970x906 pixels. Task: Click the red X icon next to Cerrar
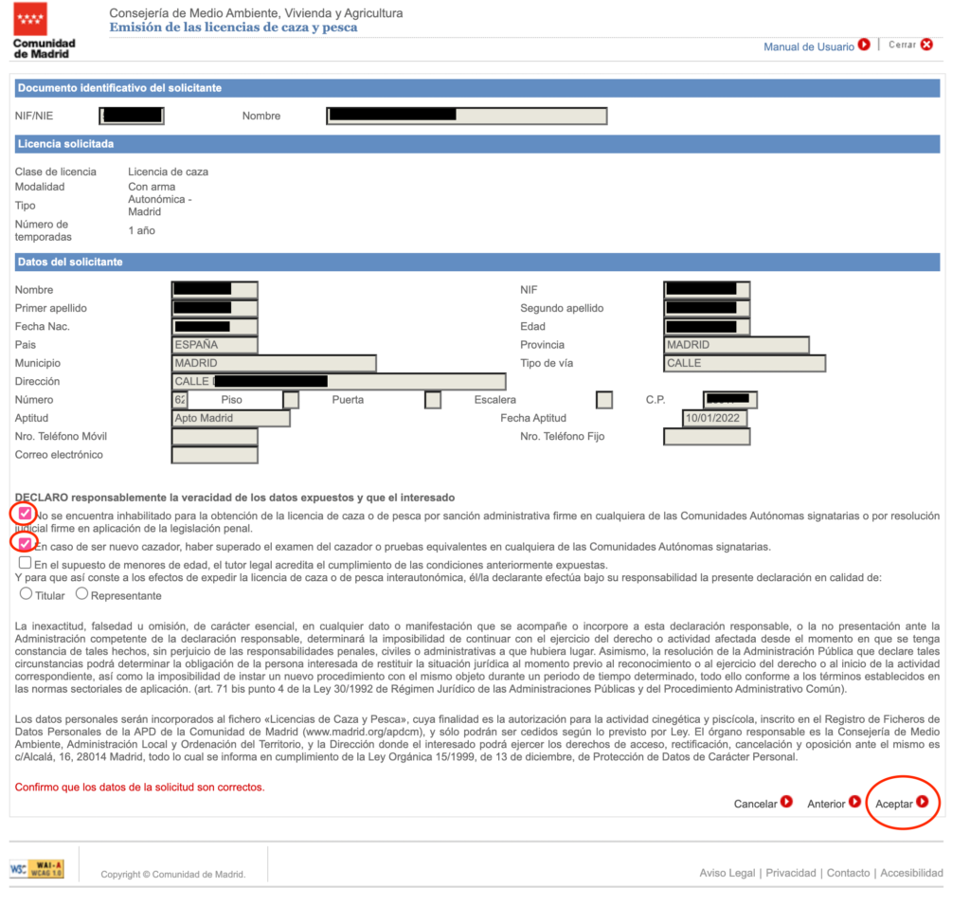[926, 45]
